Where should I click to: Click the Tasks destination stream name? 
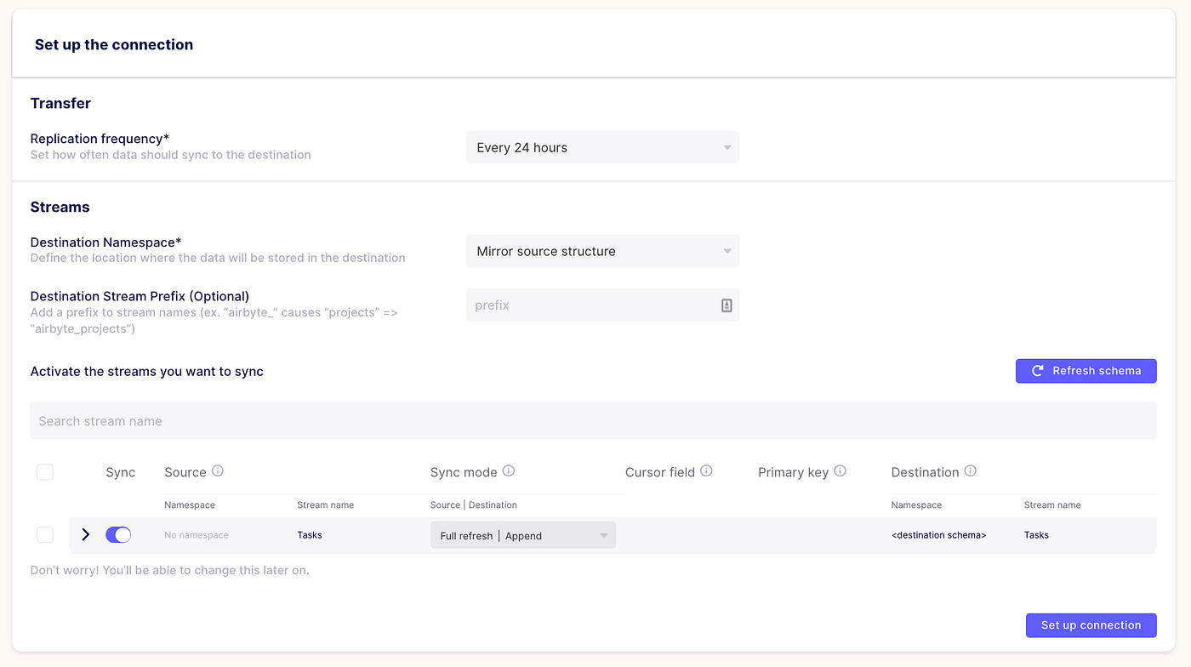[1036, 535]
